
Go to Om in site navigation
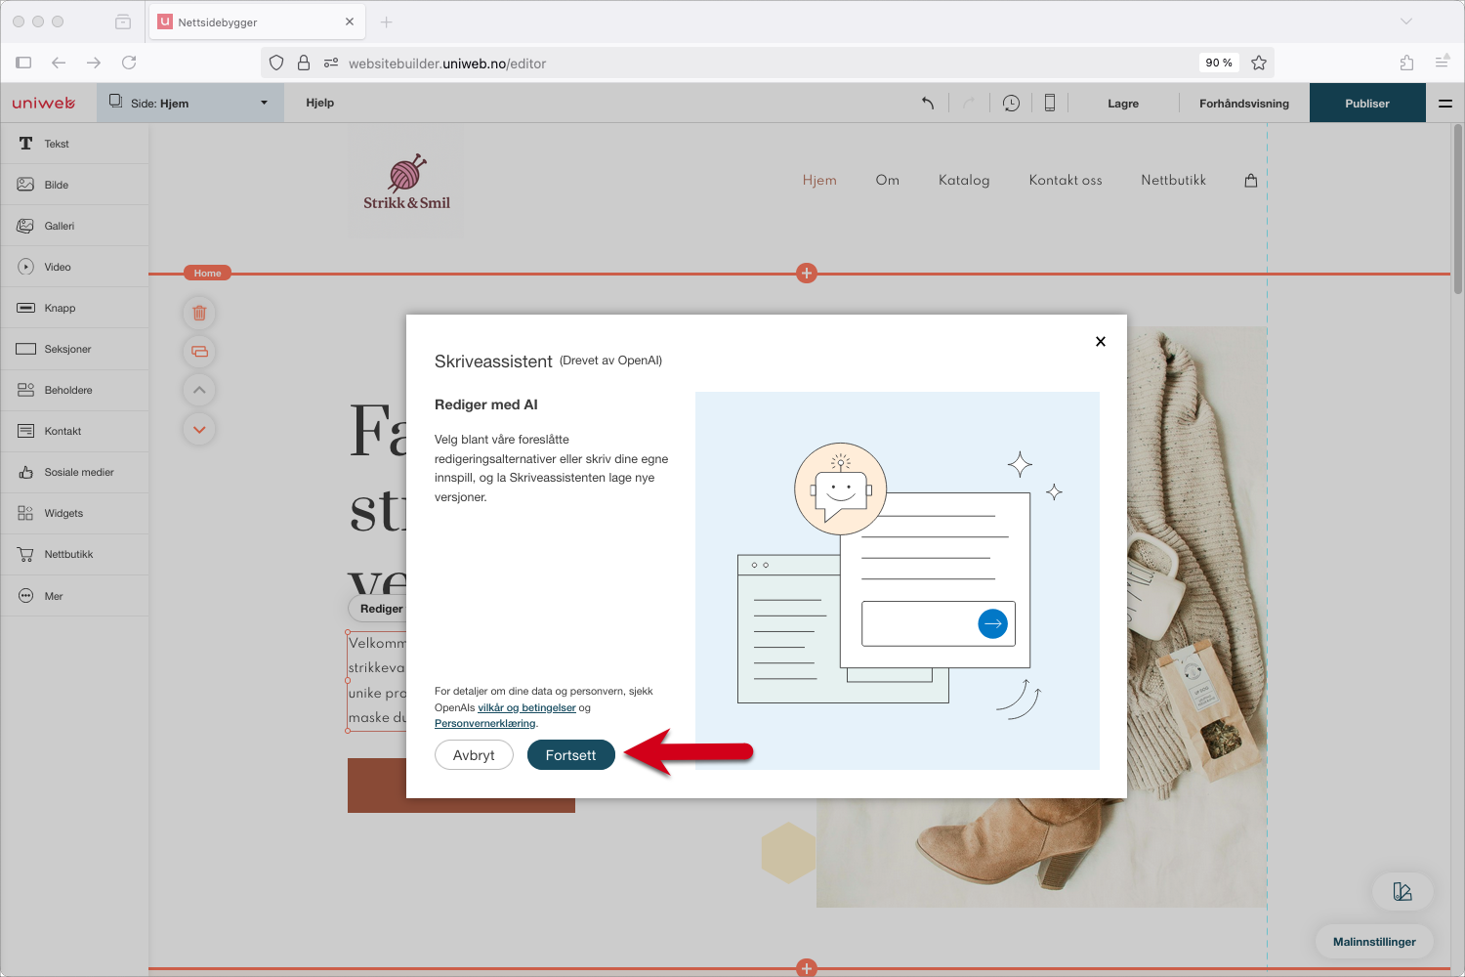point(887,180)
